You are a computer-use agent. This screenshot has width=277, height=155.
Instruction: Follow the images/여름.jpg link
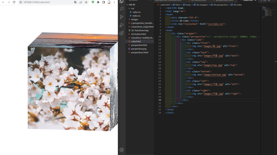point(213,56)
